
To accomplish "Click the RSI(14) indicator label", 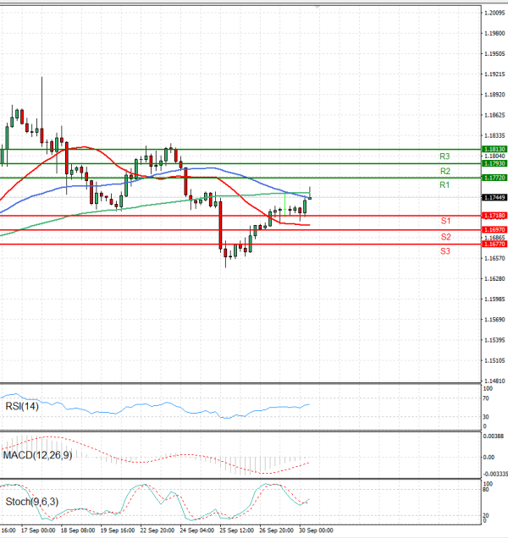I will click(20, 405).
